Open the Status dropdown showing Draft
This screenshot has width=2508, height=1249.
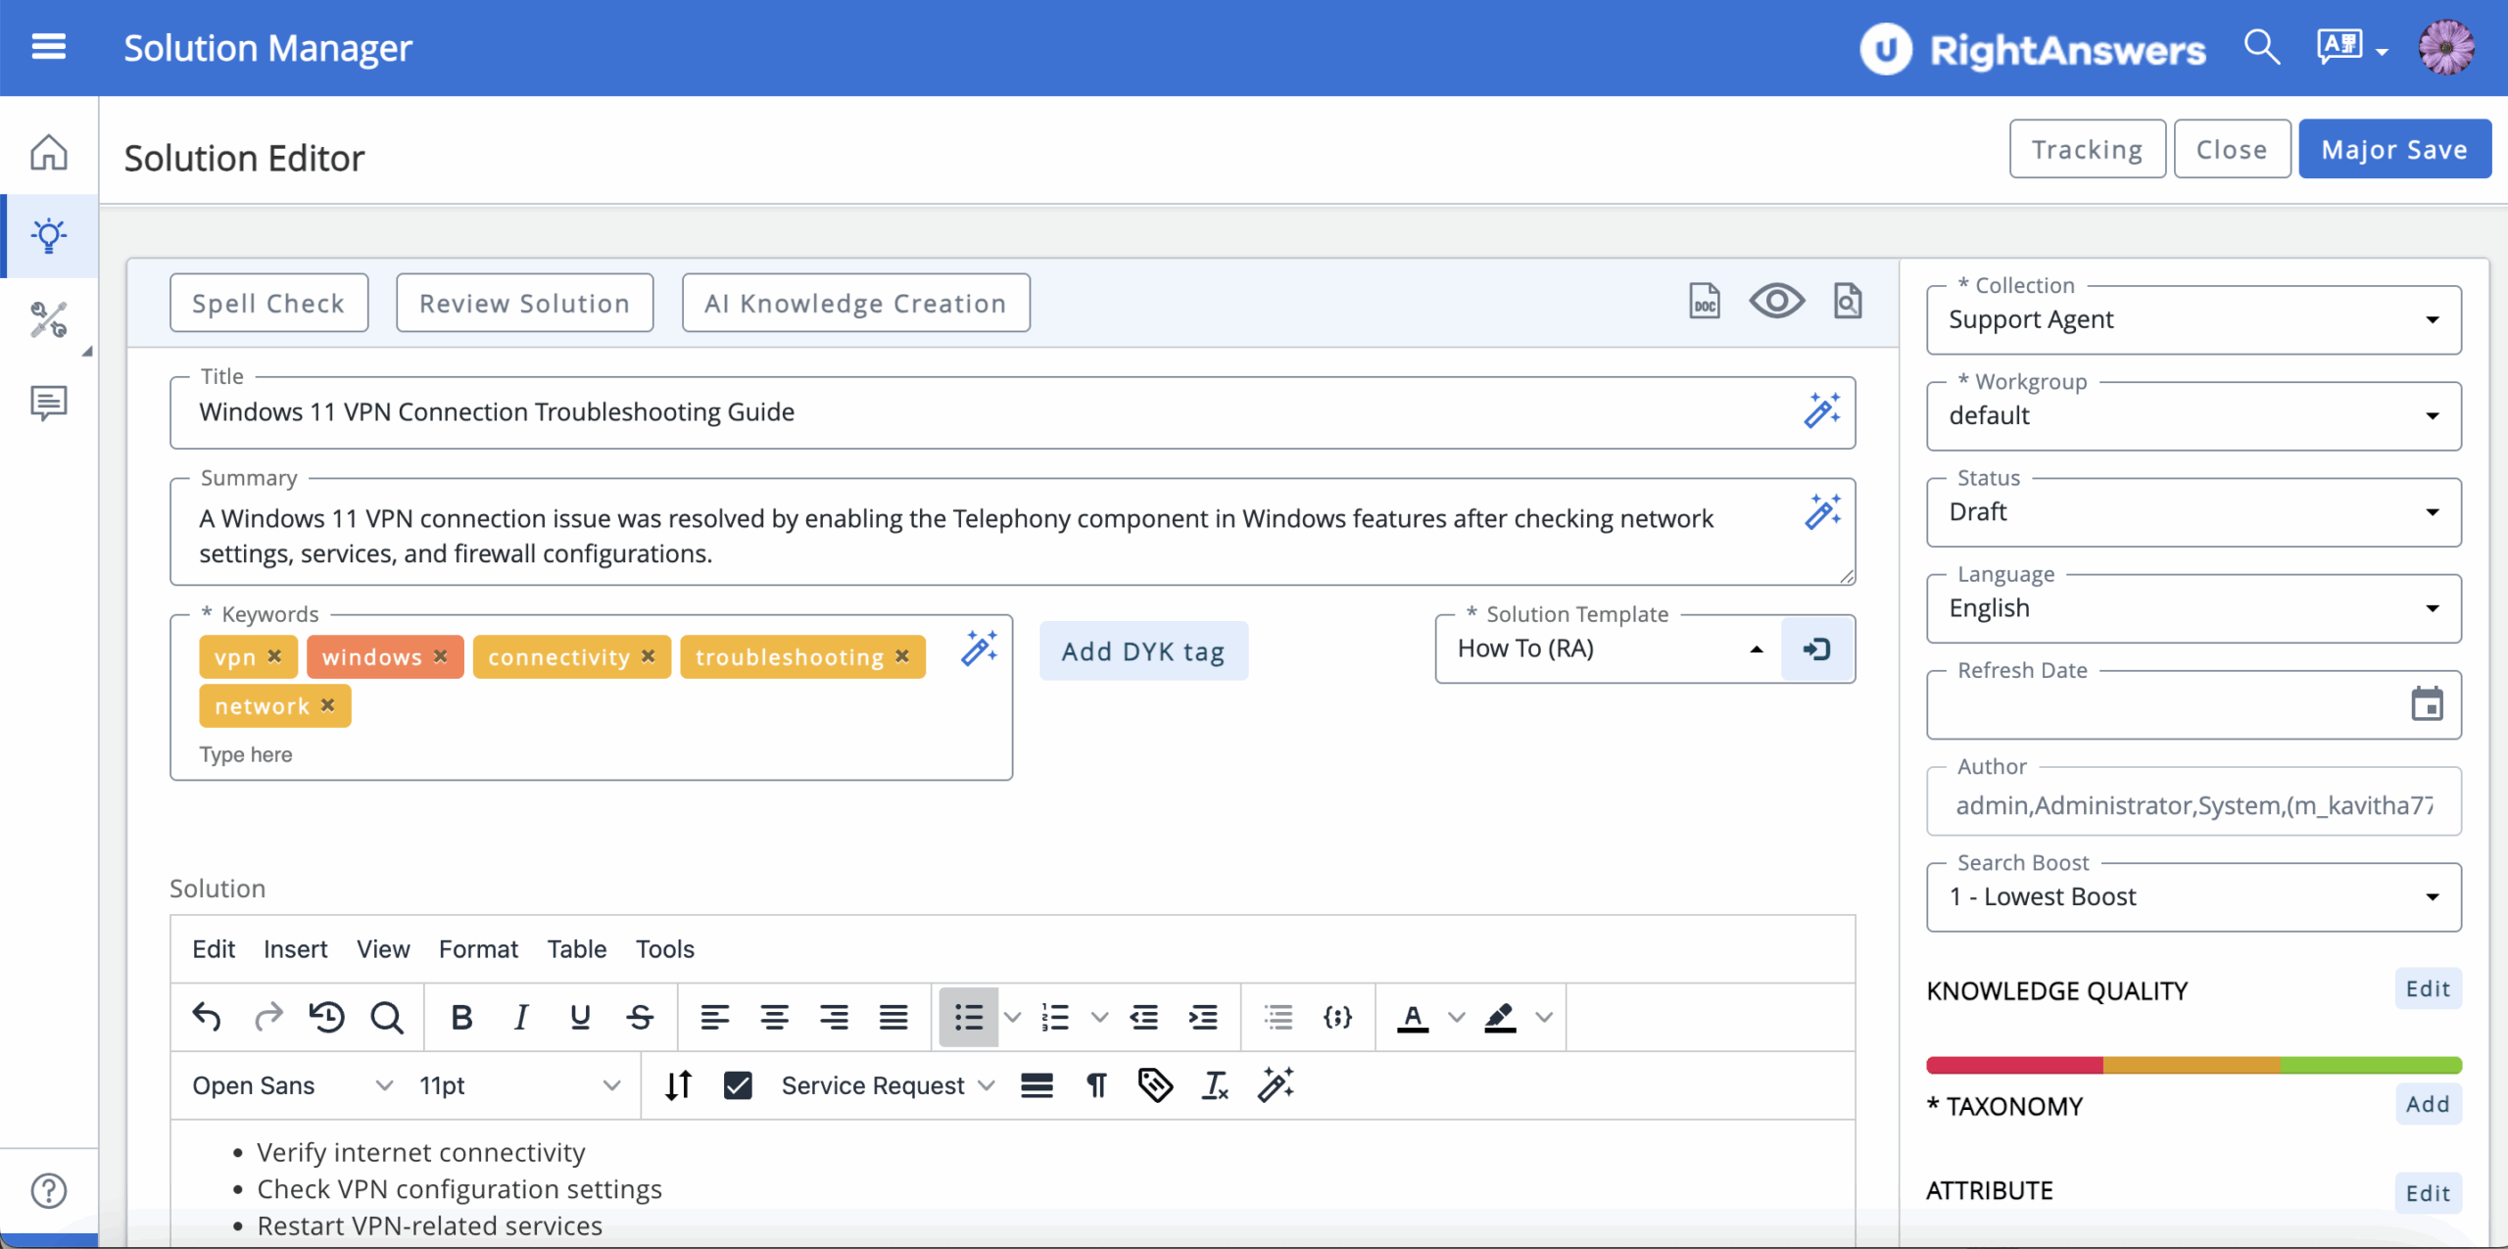[x=2194, y=511]
